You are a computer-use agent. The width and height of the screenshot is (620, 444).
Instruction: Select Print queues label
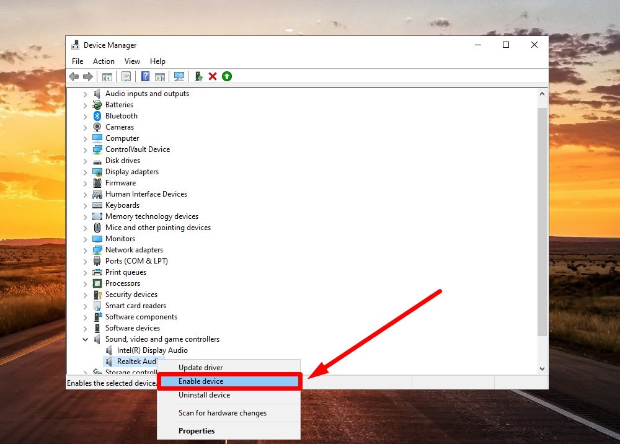pos(126,272)
